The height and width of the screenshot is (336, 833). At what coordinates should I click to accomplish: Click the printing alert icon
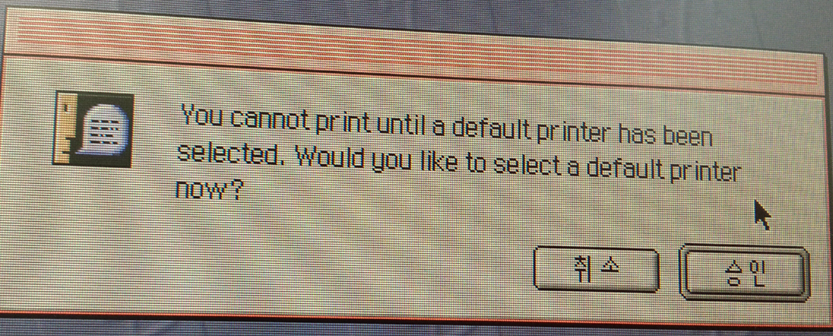pyautogui.click(x=93, y=128)
